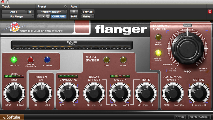This screenshot has height=120, width=213.
Task: Toggle the blue STEREO button
Action: click(x=47, y=60)
